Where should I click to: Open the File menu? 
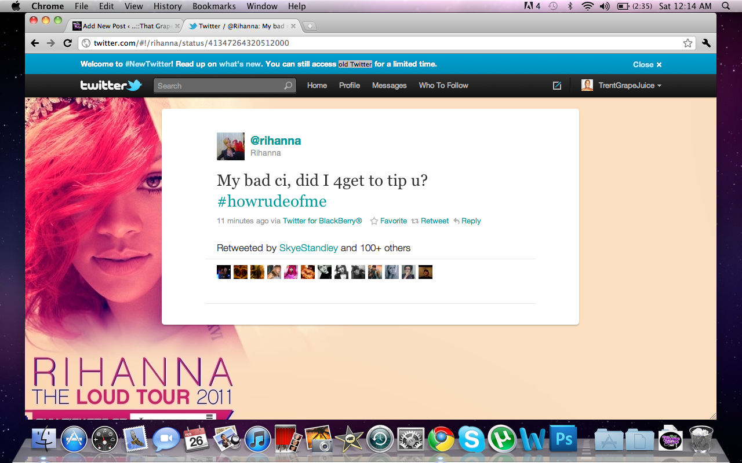click(82, 6)
